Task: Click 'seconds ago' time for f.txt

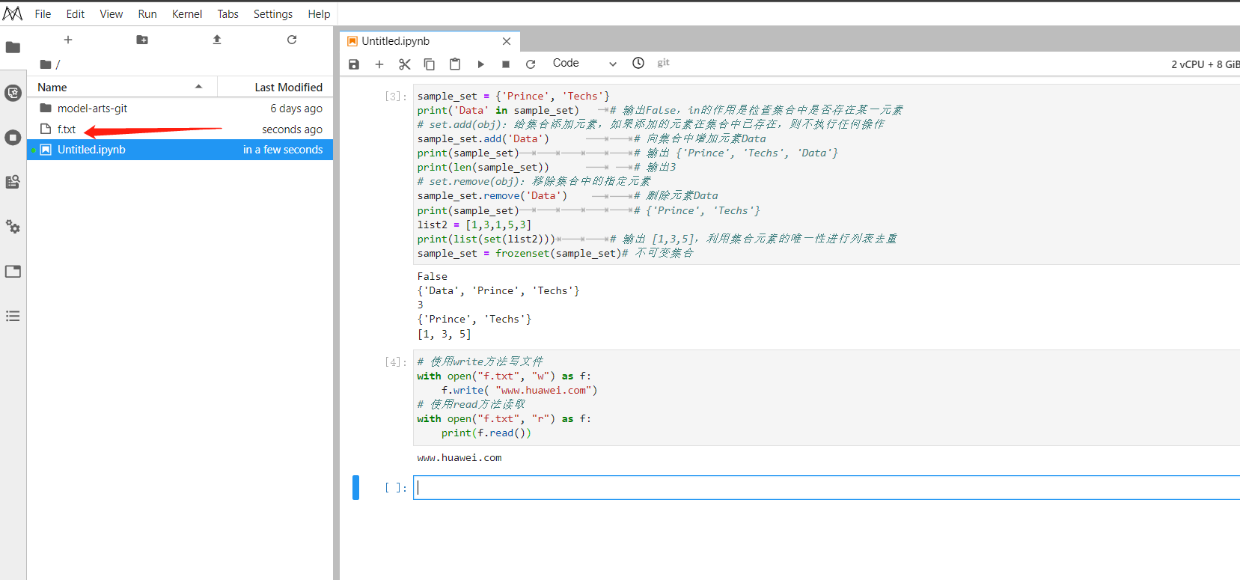Action: click(x=292, y=129)
